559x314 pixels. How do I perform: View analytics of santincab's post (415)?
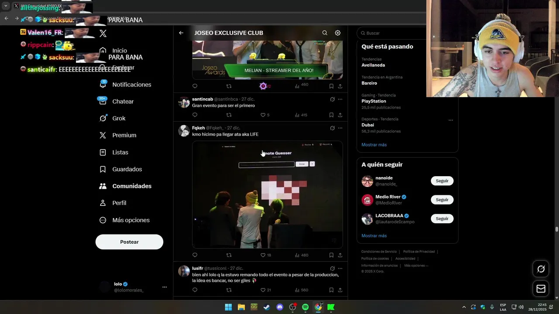tap(301, 115)
